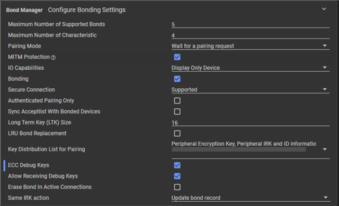339x206 pixels.
Task: Click the Maximum Number of Characteristic field
Action: coord(251,35)
